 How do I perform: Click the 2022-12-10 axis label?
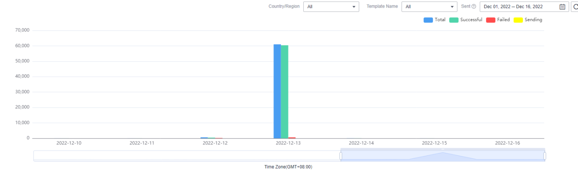69,143
